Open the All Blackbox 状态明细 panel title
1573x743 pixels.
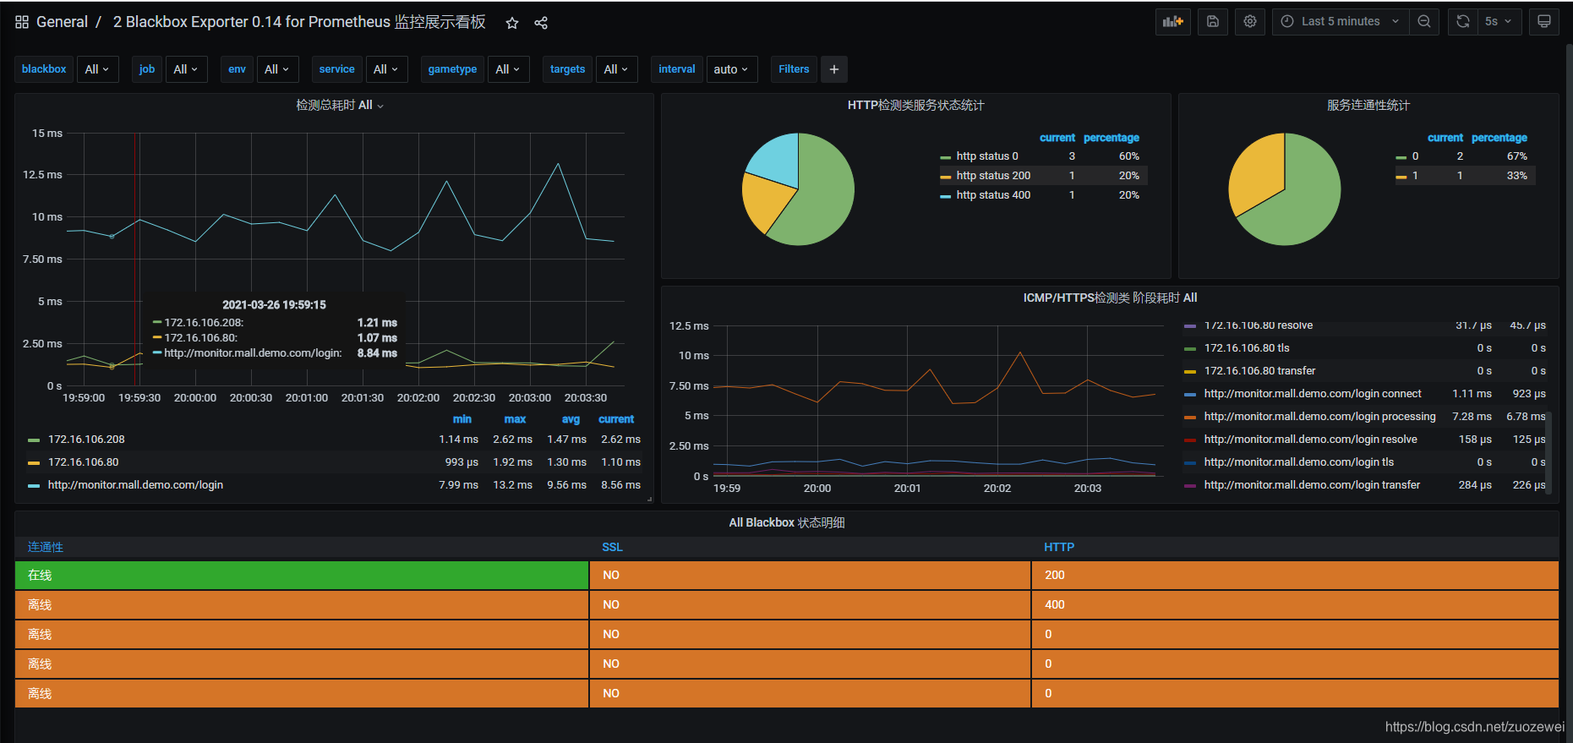[x=787, y=522]
